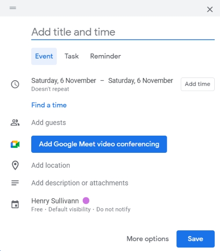Click the Add time button
220x251 pixels.
pos(198,84)
